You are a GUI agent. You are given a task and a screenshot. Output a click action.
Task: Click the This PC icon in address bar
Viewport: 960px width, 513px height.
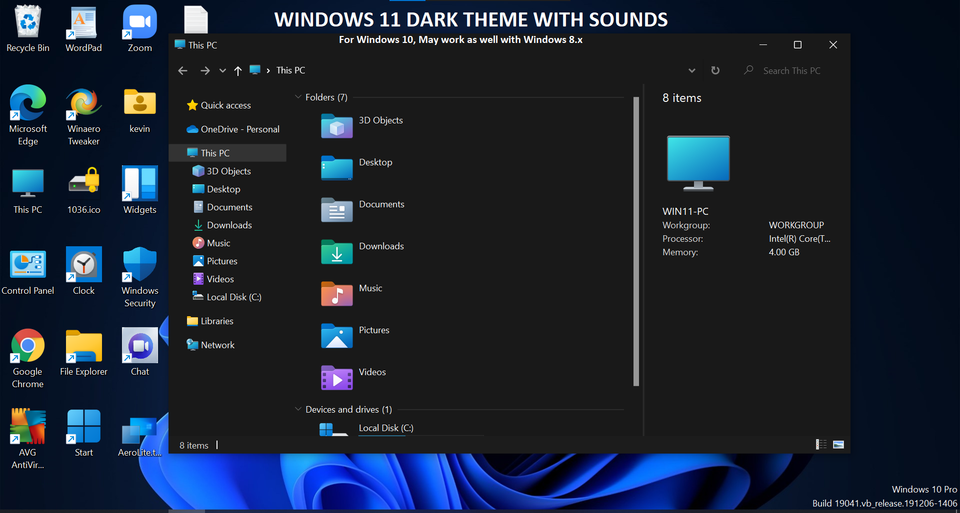[x=255, y=70]
